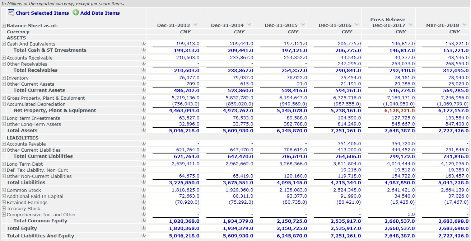The height and width of the screenshot is (241, 471).
Task: Select Mar-31-2018 Long-Term Debt value 4,129,036.0
Action: 455,164
